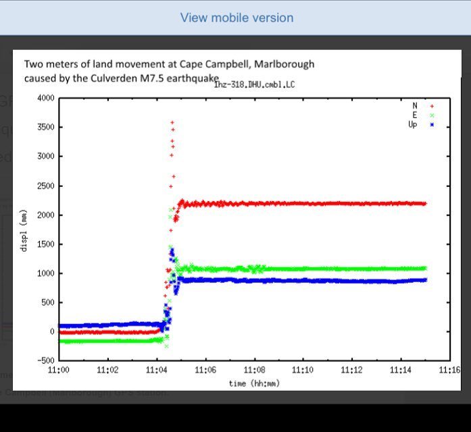The image size is (471, 432).
Task: Click the station code lhz-318.DHU.cmbl.LC label
Action: pyautogui.click(x=254, y=85)
